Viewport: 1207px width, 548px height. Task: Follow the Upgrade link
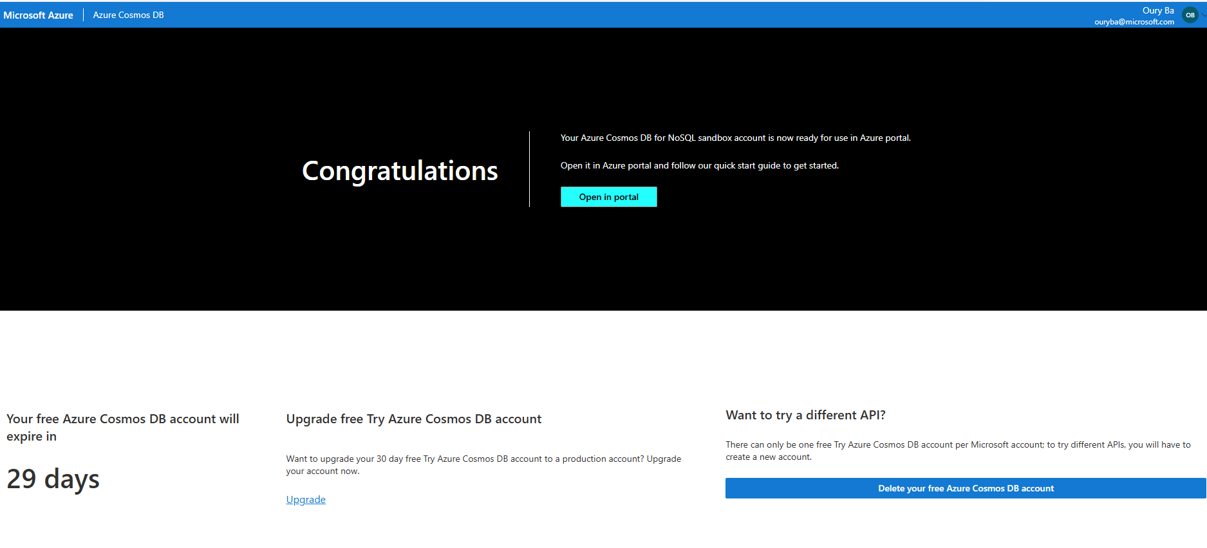(x=306, y=500)
